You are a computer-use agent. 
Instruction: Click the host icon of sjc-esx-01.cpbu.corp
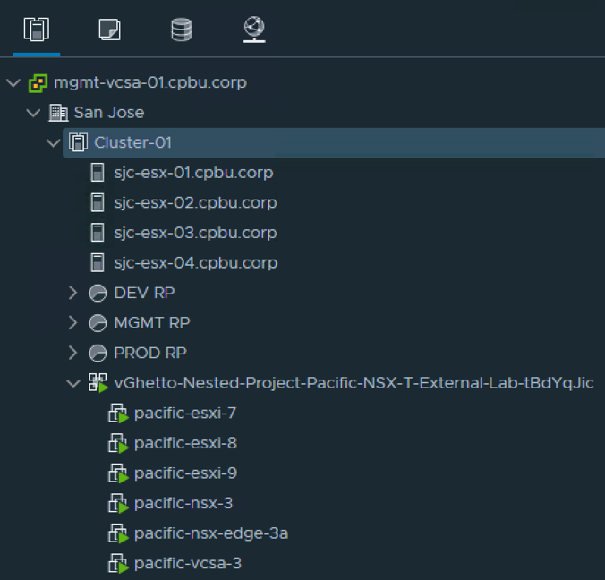[98, 173]
